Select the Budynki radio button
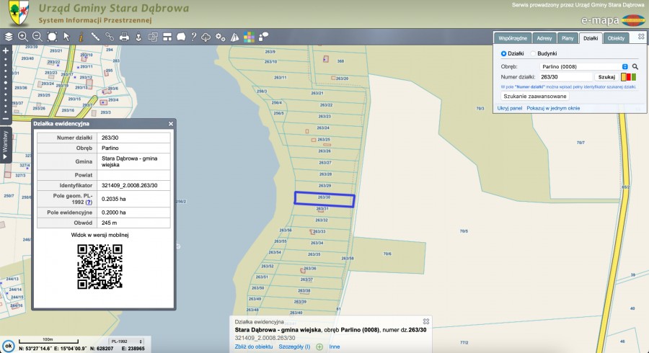This screenshot has width=649, height=353. pos(533,53)
